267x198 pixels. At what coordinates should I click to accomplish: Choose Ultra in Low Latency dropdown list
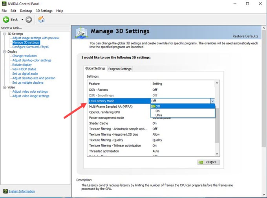tap(183, 115)
